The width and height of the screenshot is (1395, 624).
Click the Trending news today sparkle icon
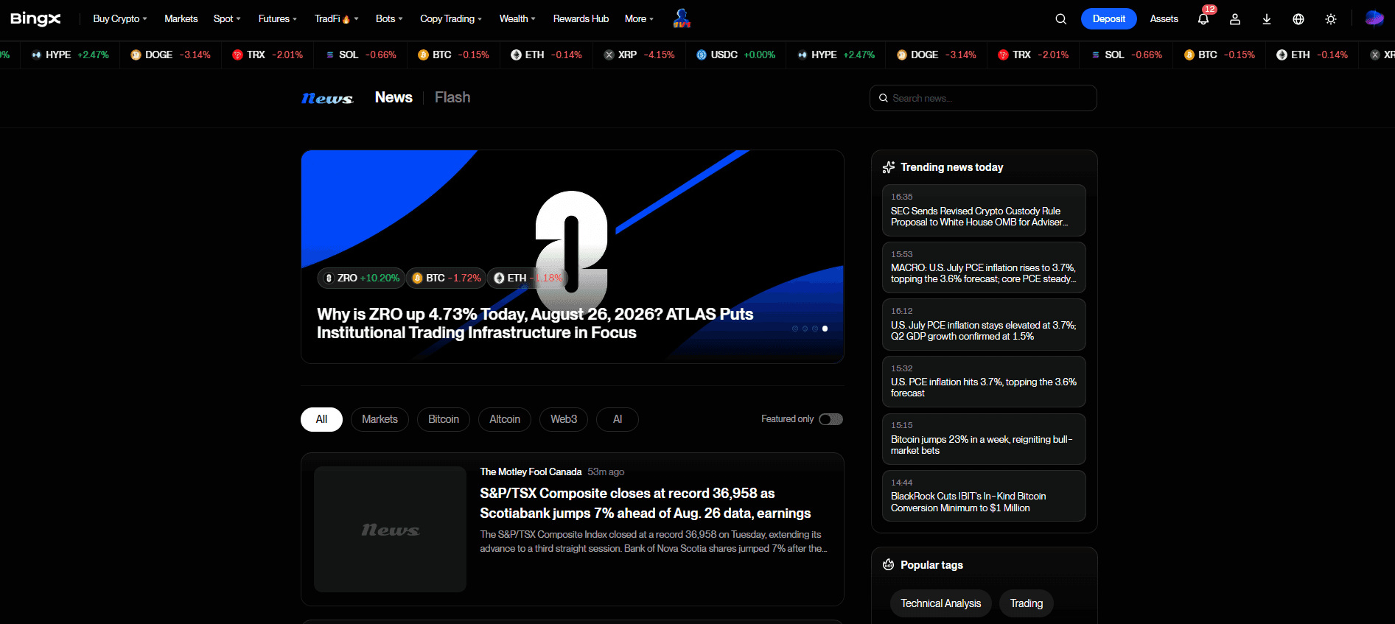[x=889, y=167]
